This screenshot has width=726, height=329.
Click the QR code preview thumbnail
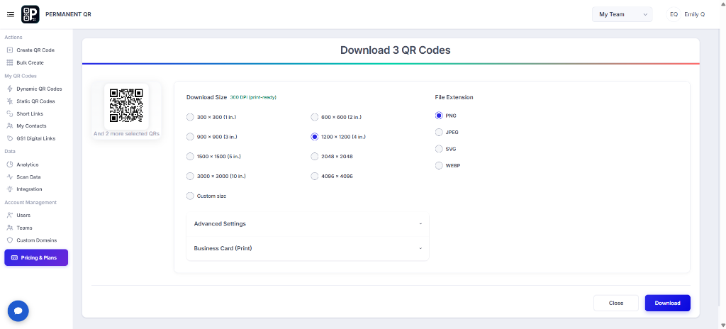(x=126, y=106)
